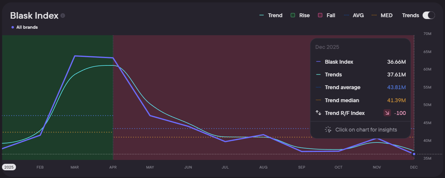Click the purple Blask Index line icon in tooltip
This screenshot has width=445, height=178.
[318, 62]
